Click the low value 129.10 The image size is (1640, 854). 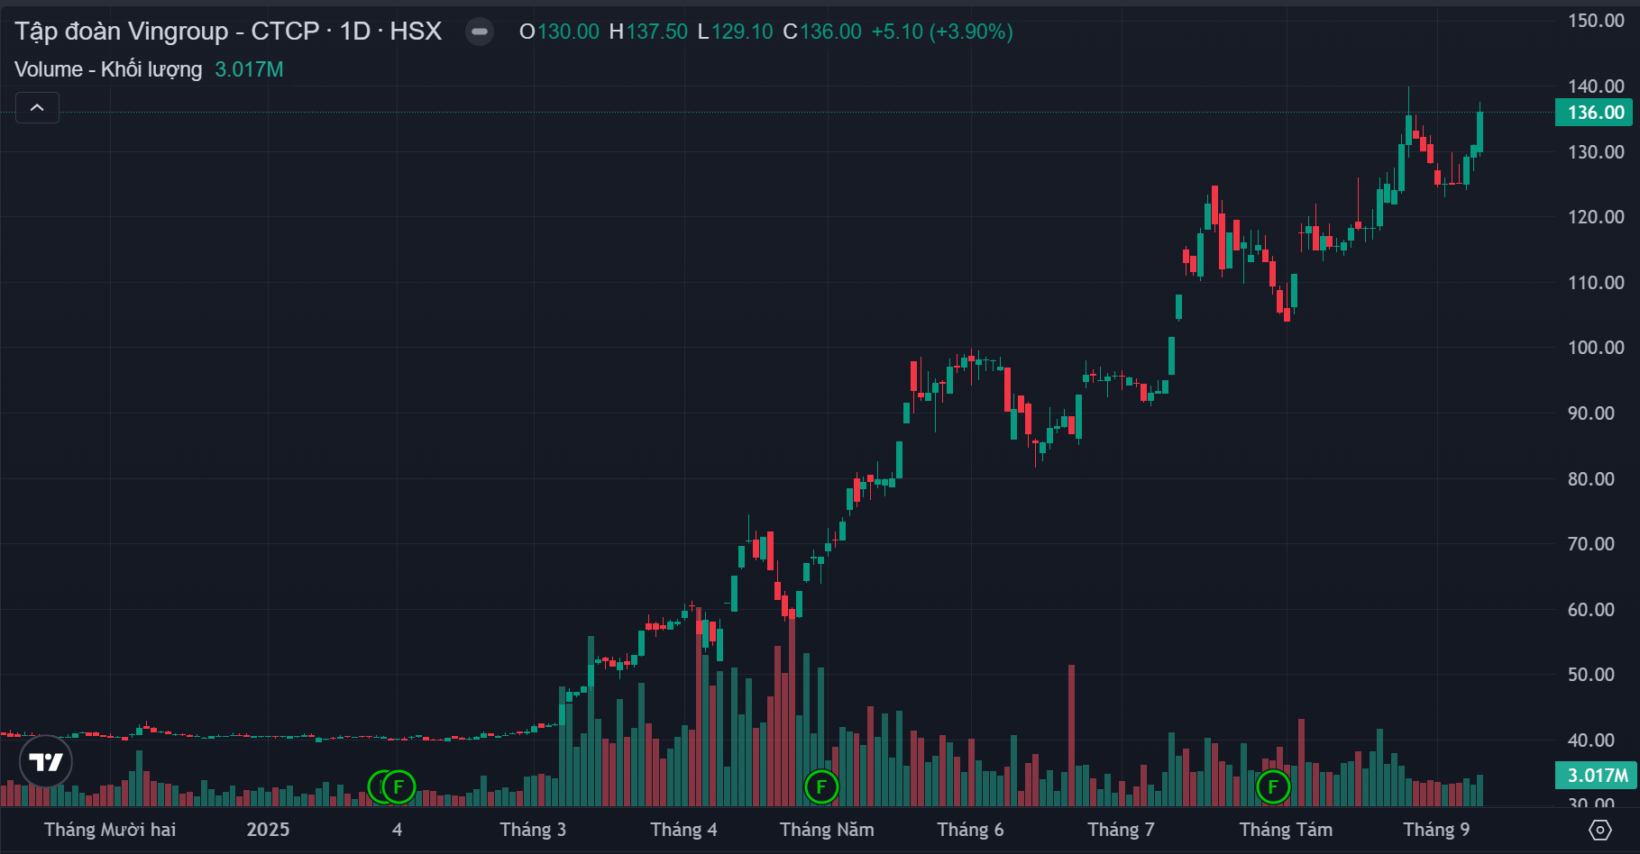coord(742,32)
